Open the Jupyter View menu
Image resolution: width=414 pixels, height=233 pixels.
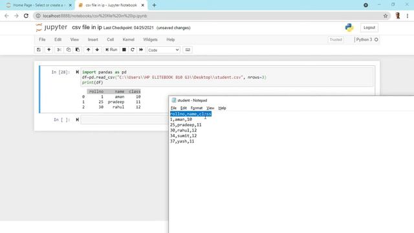[74, 39]
